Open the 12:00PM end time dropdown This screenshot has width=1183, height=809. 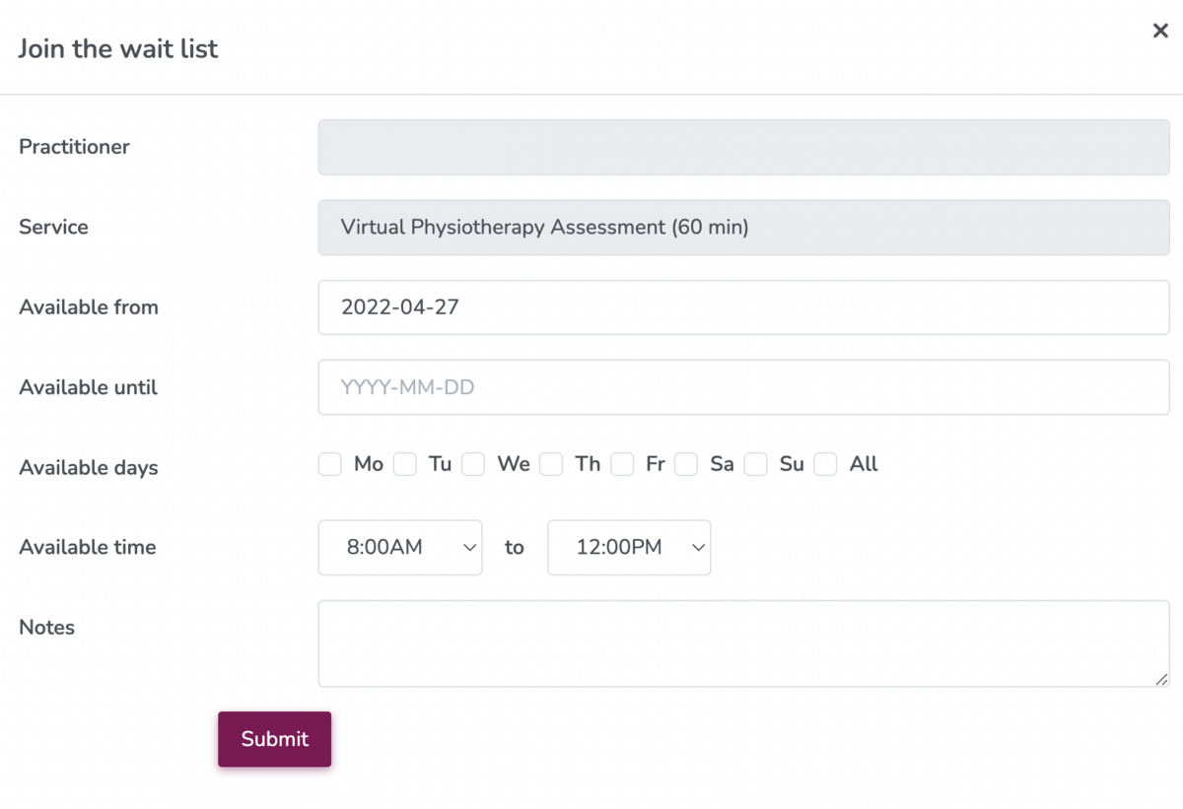pos(629,547)
